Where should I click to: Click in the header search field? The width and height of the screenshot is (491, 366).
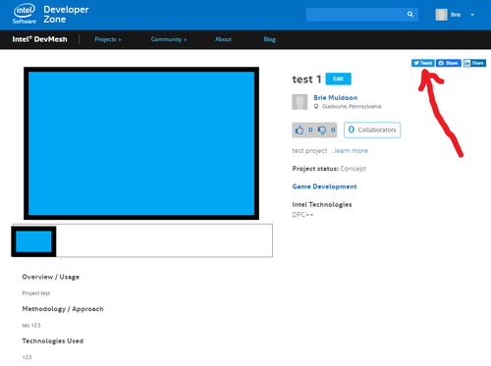coord(356,15)
